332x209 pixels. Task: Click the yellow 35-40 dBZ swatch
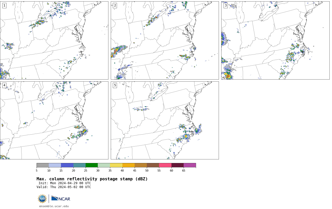coord(116,165)
